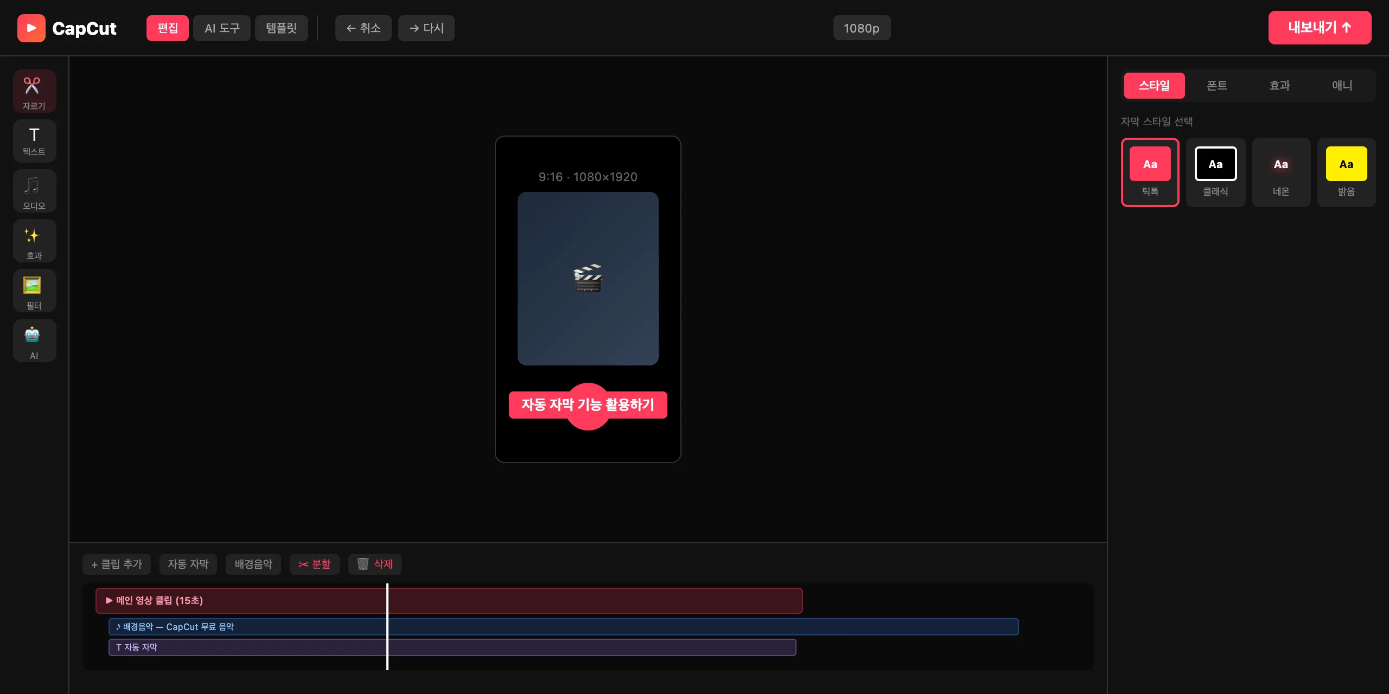This screenshot has height=694, width=1389.
Task: Click the video preview thumbnail
Action: 588,279
